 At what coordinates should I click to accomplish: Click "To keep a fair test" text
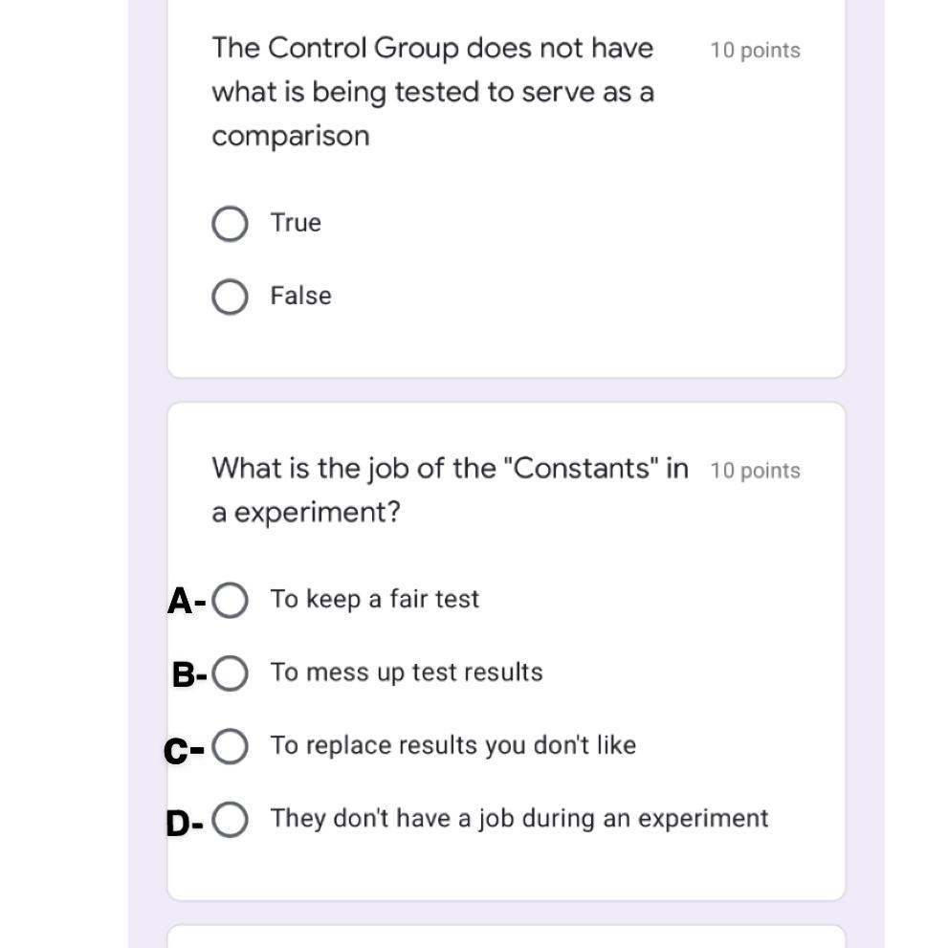click(374, 599)
